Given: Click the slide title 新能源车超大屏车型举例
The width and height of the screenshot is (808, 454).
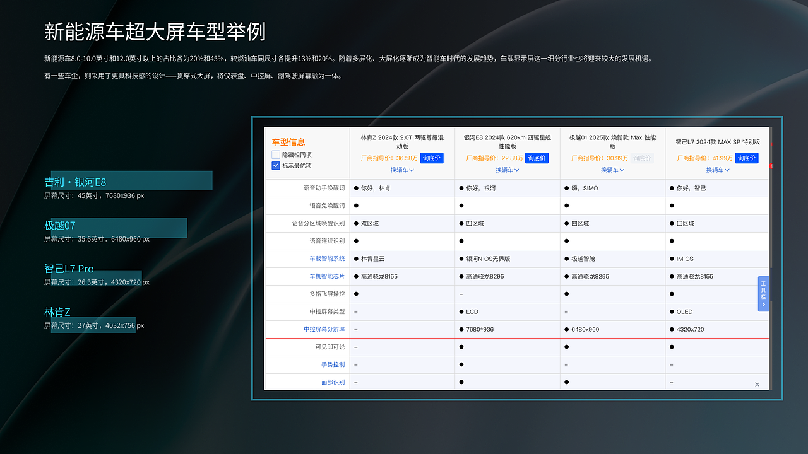Looking at the screenshot, I should 155,31.
